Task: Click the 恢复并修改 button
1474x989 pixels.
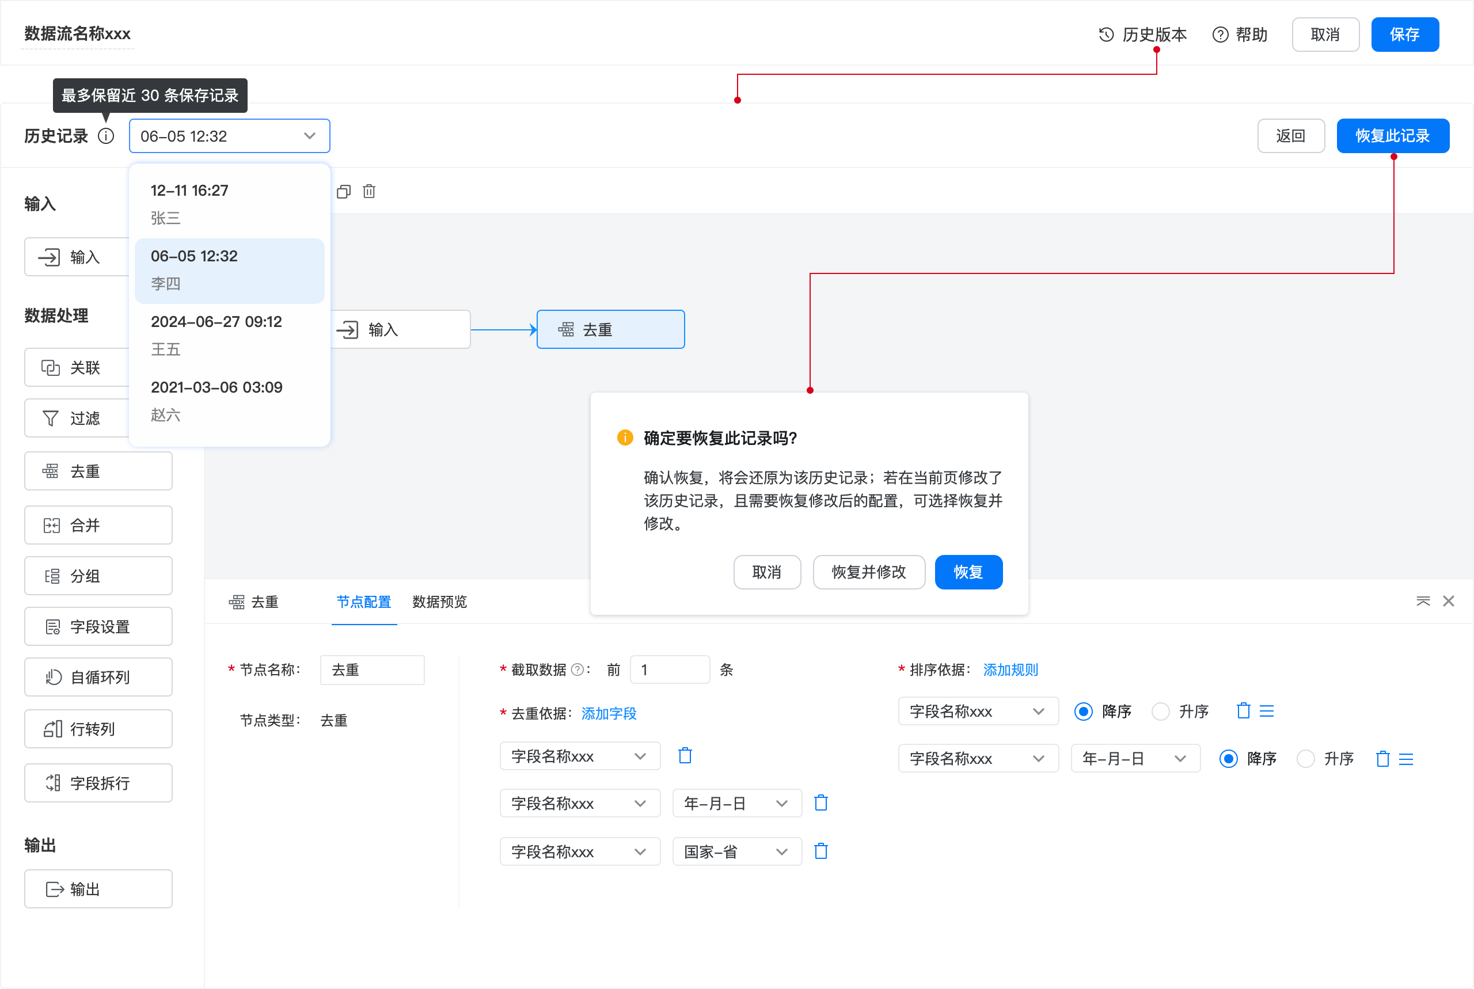Action: point(868,572)
